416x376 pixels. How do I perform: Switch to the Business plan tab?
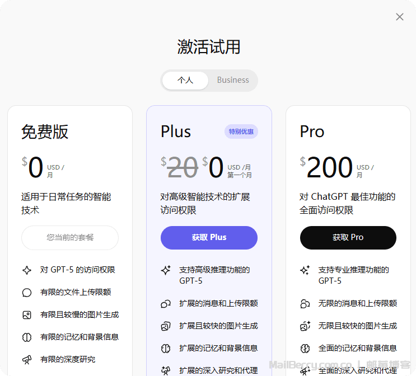click(x=233, y=81)
